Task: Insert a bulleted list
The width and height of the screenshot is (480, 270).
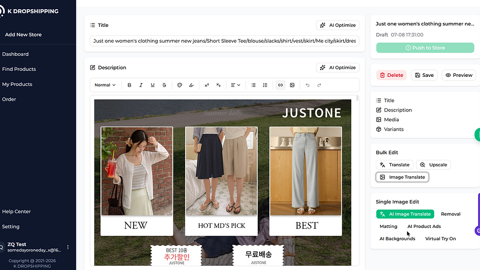Action: pos(253,85)
